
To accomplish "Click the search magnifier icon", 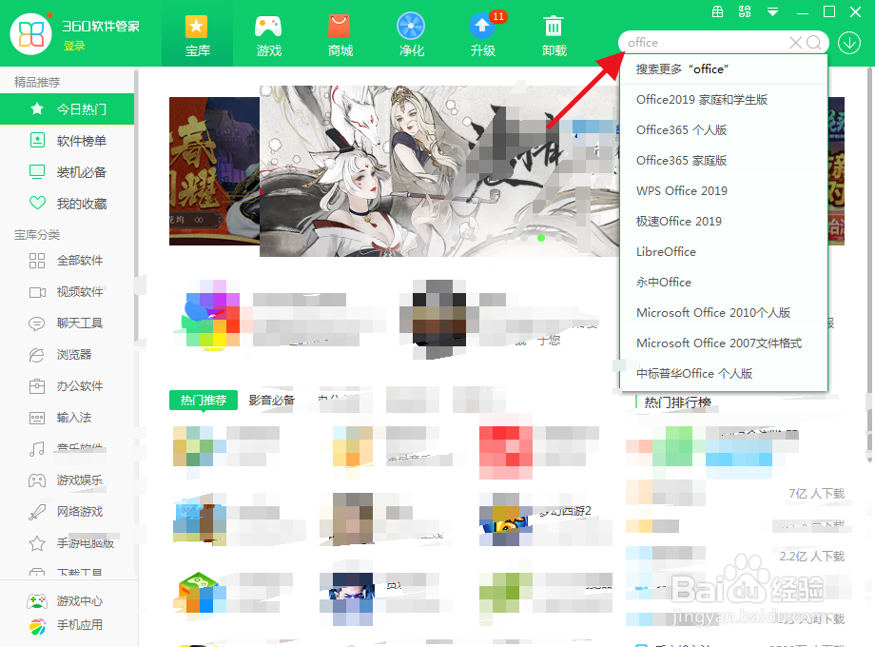I will click(x=813, y=43).
